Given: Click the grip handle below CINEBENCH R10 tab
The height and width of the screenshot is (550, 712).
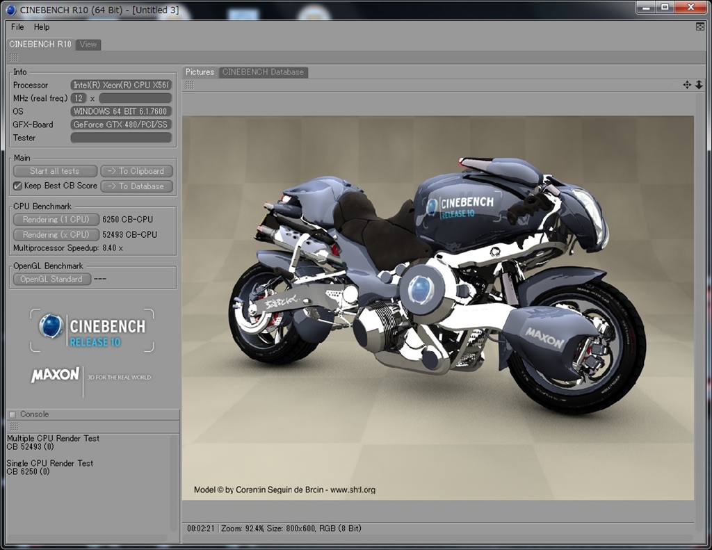Looking at the screenshot, I should tap(14, 58).
